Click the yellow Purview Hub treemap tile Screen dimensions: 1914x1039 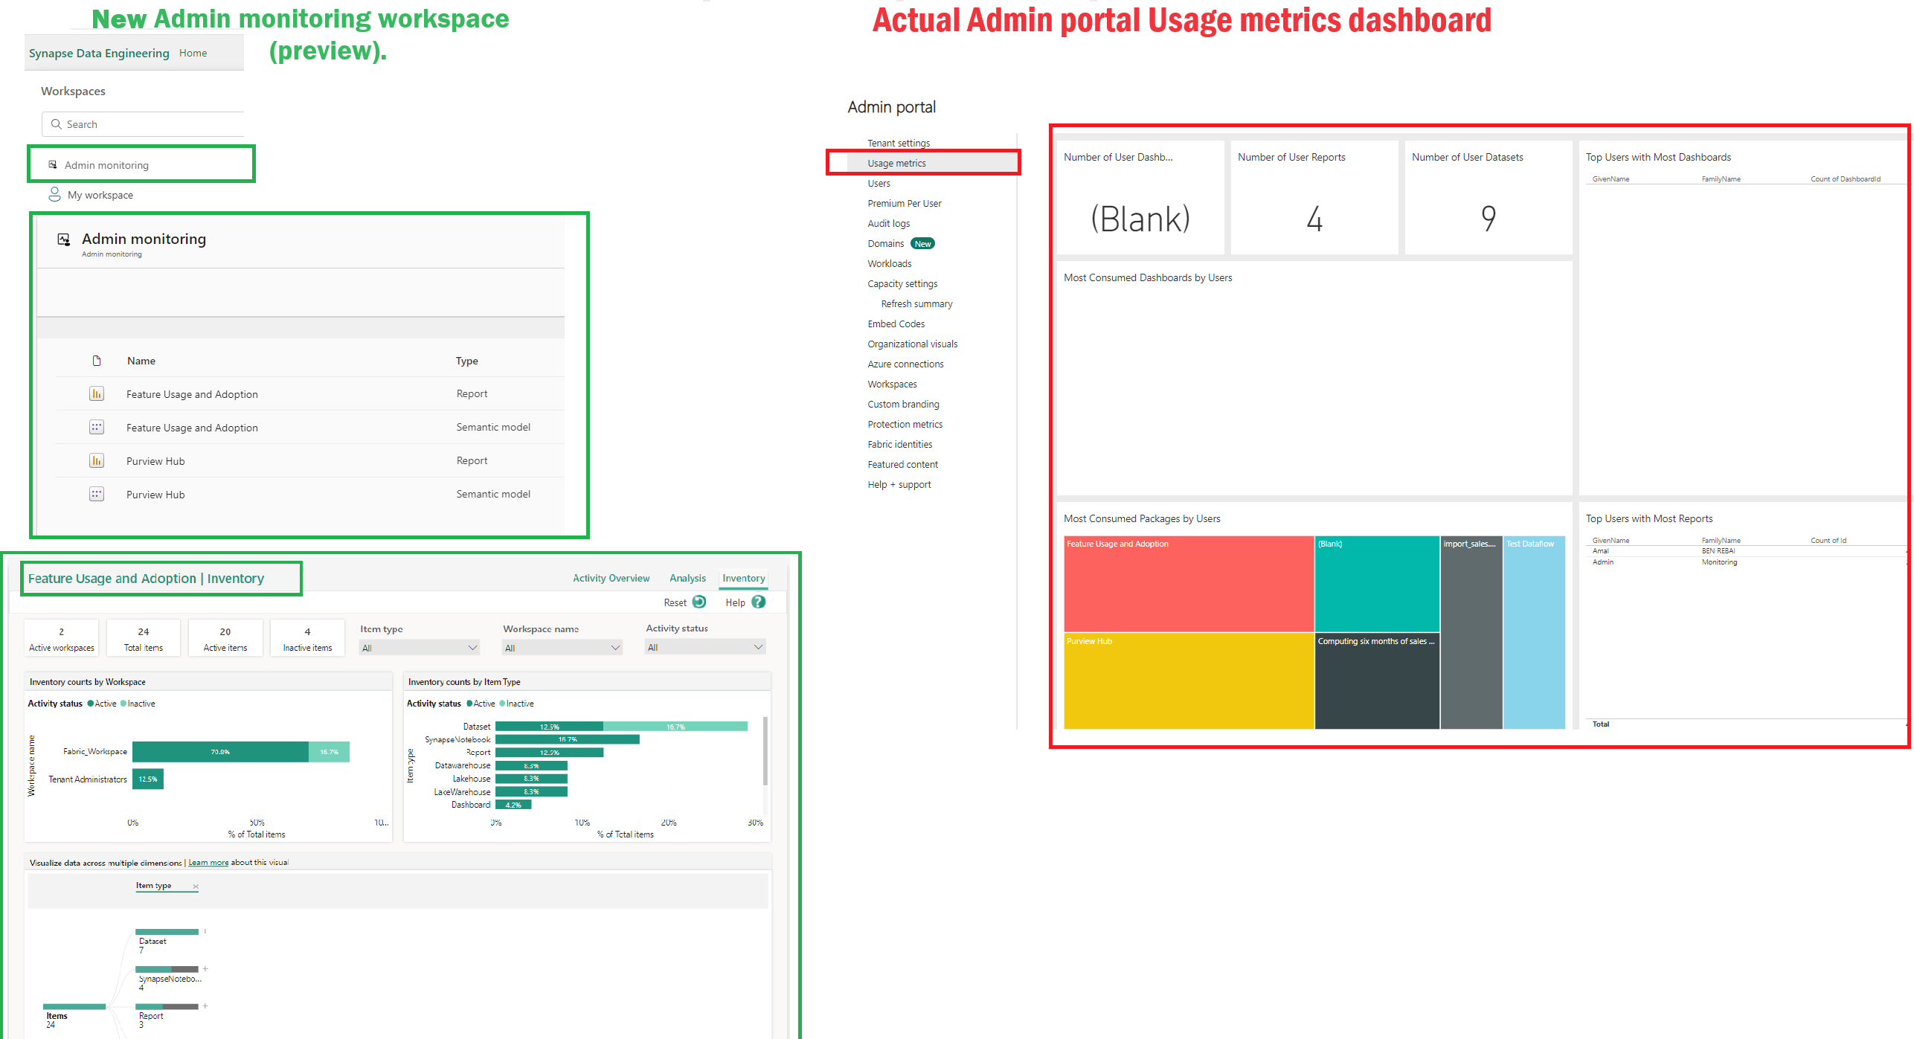tap(1189, 681)
